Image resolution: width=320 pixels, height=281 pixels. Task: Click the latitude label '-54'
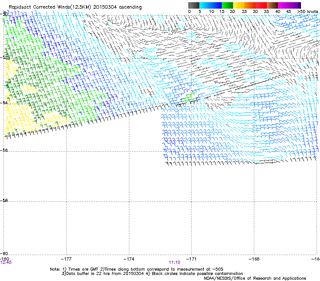click(x=4, y=102)
